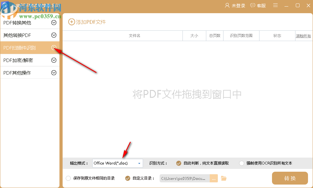Click the application logo in title bar
This screenshot has width=313, height=188.
(x=4, y=5)
